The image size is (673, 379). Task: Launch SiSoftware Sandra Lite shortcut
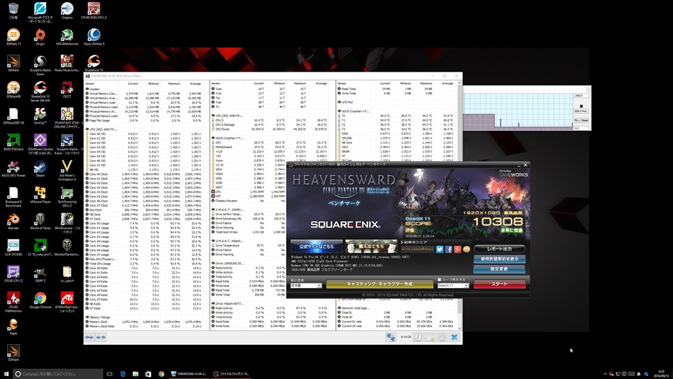[x=40, y=144]
